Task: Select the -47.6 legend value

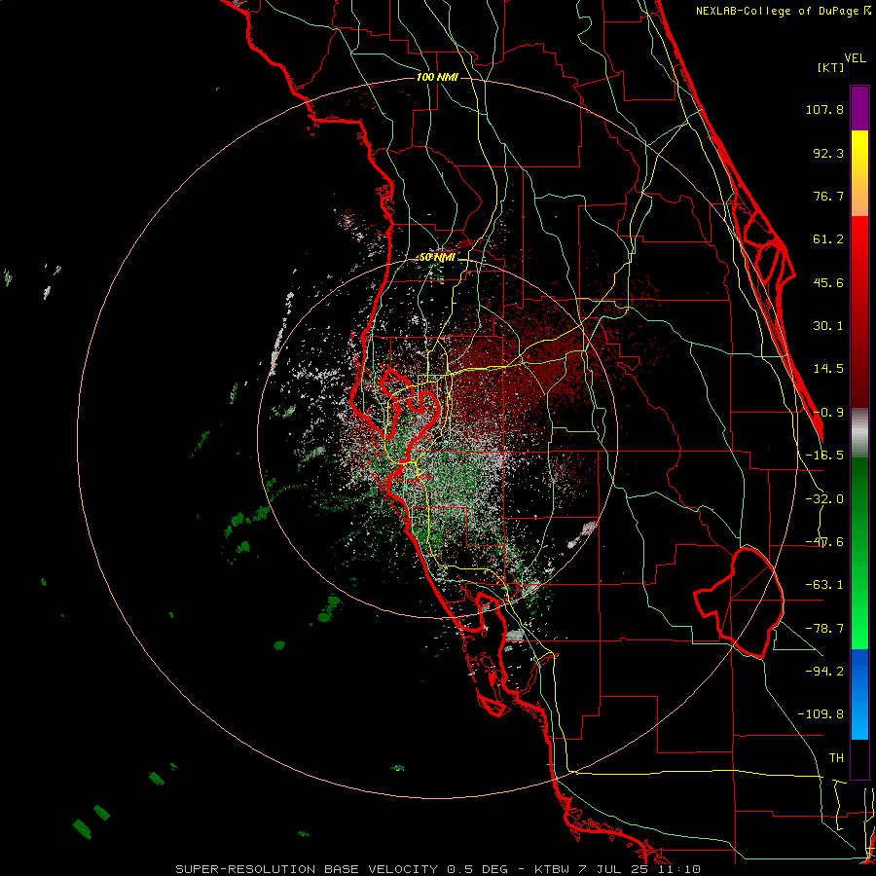Action: click(x=824, y=542)
